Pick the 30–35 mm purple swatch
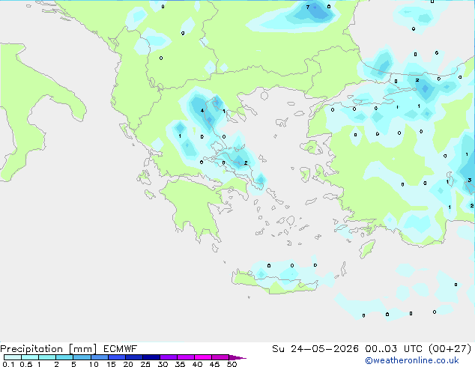This screenshot has height=367, width=475. pyautogui.click(x=168, y=357)
